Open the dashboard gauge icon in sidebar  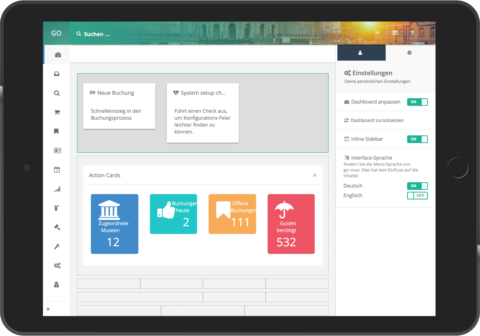[x=58, y=55]
